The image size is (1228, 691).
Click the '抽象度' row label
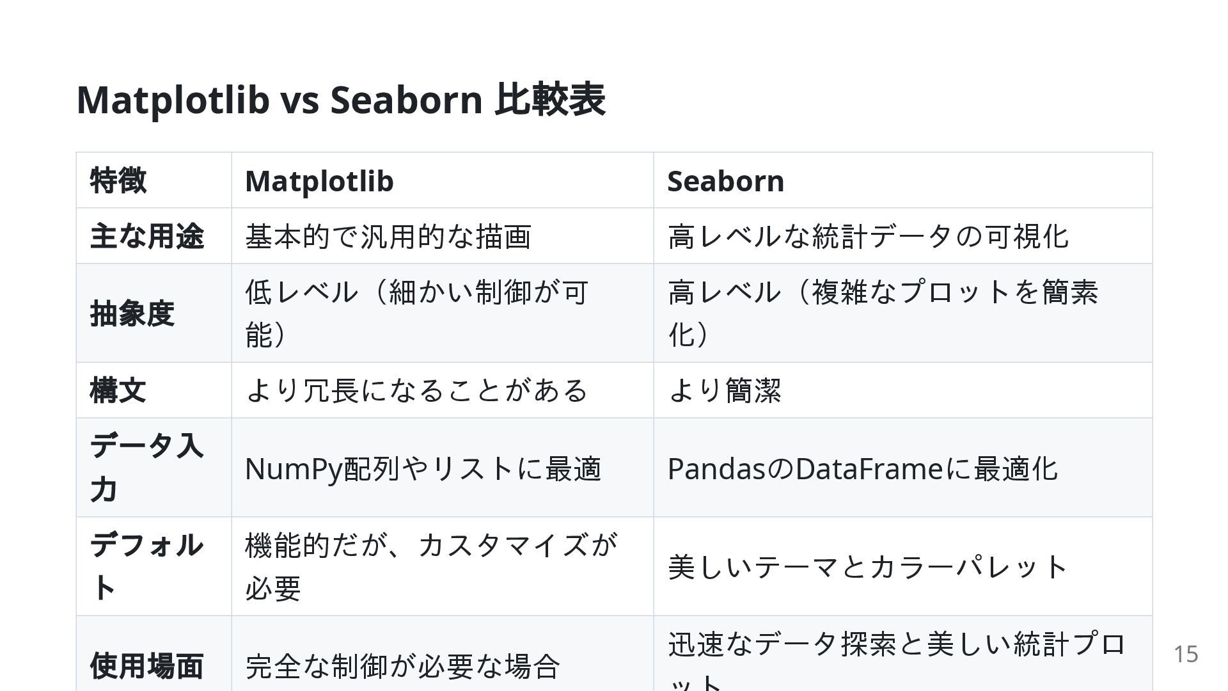[132, 314]
